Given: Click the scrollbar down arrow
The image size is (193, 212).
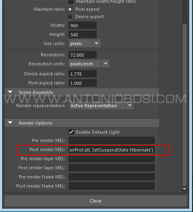Looking at the screenshot, I should click(184, 189).
